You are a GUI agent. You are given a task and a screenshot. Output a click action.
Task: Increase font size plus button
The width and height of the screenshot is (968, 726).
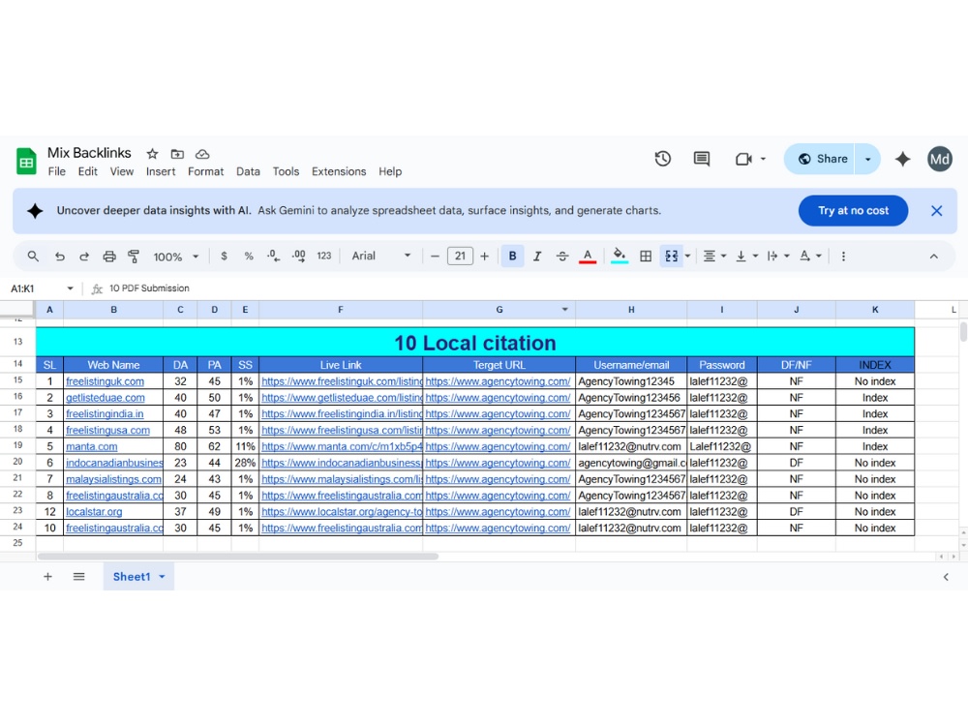485,257
